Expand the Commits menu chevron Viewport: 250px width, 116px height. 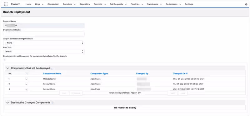(105, 4)
